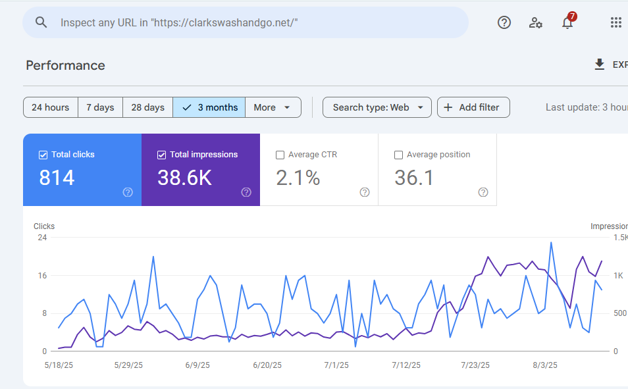Screen dimensions: 628x389
Task: Click help icon on Average position card
Action: (x=483, y=192)
